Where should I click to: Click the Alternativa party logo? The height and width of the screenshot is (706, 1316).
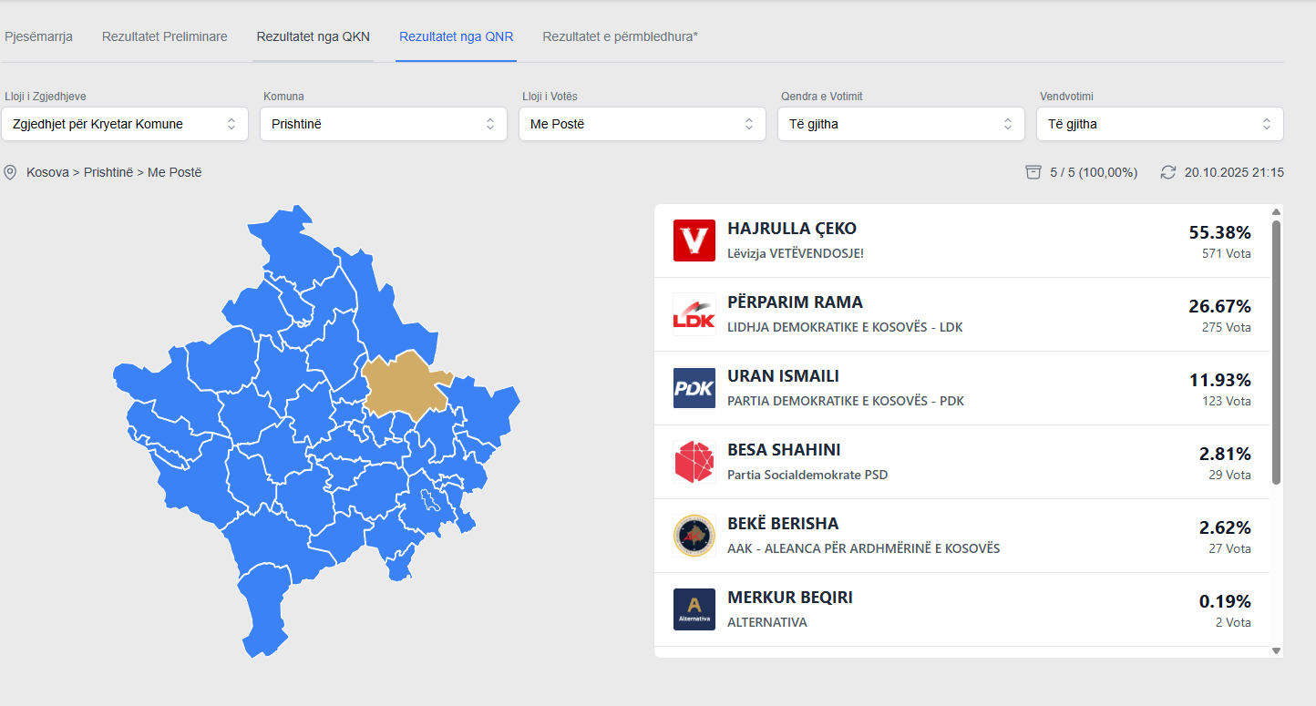[694, 609]
